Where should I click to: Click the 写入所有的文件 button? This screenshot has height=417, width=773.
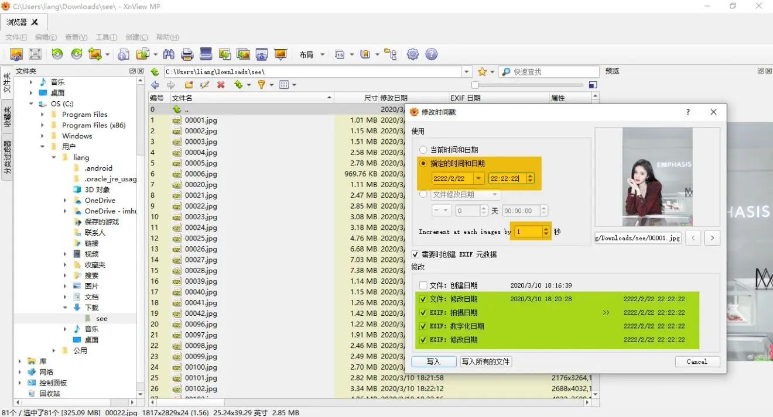coord(485,361)
